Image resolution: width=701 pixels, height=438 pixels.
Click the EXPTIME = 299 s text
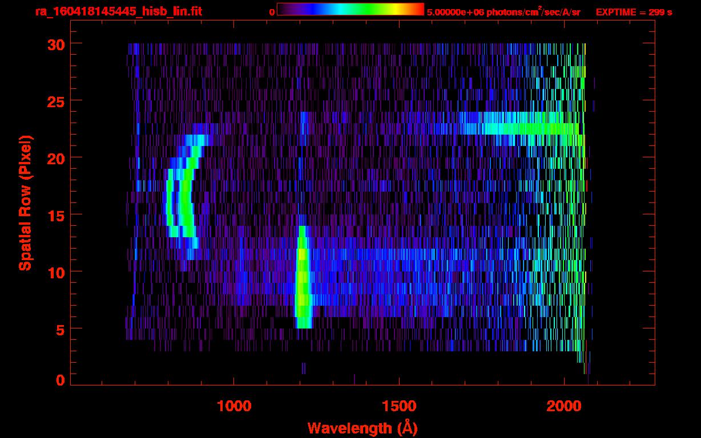634,12
